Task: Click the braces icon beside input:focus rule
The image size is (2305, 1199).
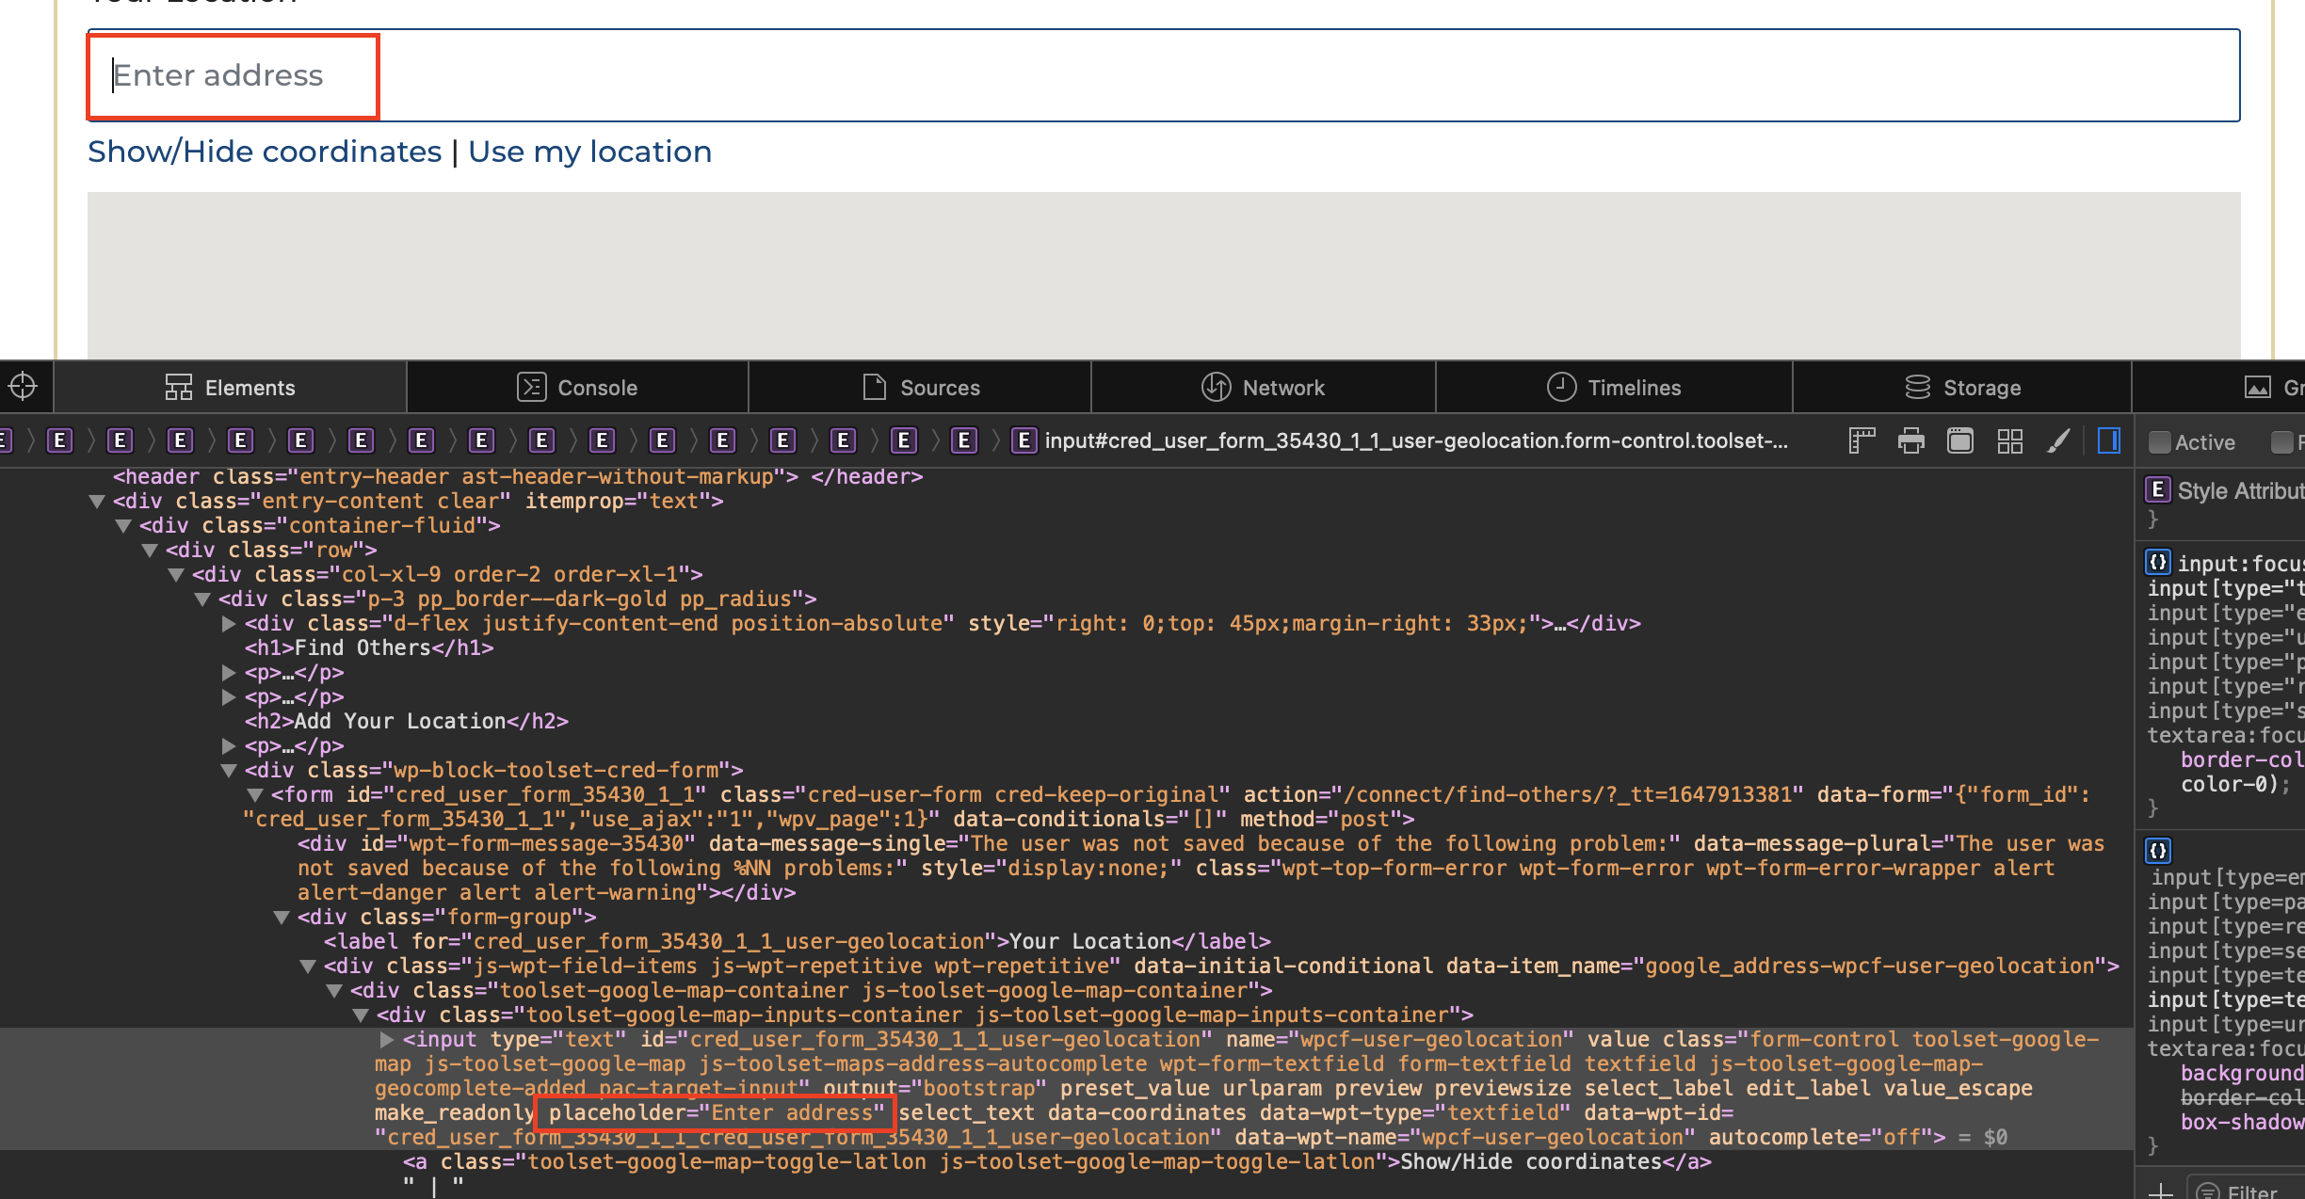Action: tap(2157, 563)
